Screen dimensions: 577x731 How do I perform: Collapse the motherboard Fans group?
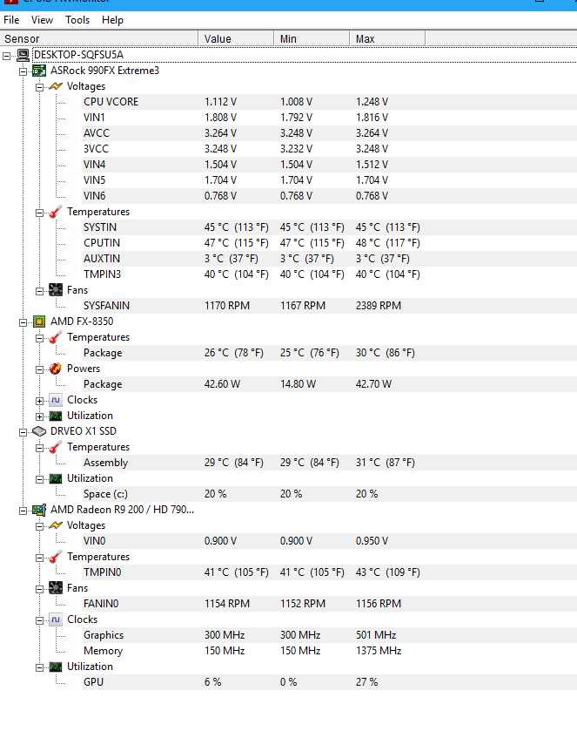click(x=39, y=291)
